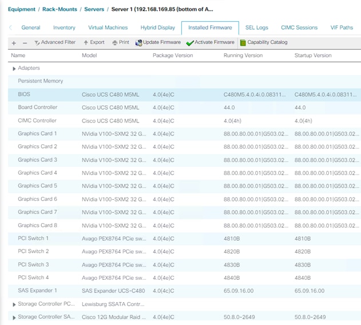The width and height of the screenshot is (361, 325).
Task: Select the PCI Switch 3 row
Action: 184,265
